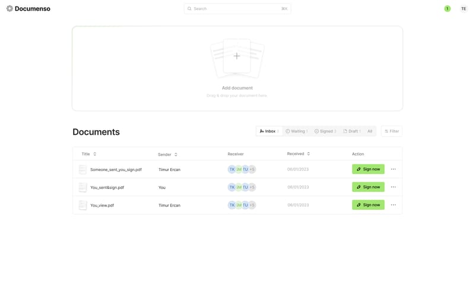Click Sign now for Someone_sent_you_sign.pdf
Viewport: 475px width, 297px height.
pos(368,169)
